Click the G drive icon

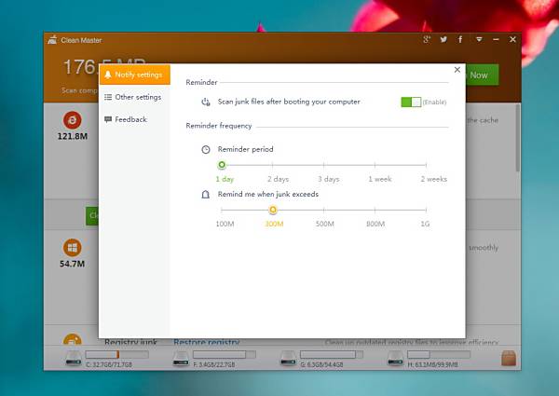click(x=288, y=358)
